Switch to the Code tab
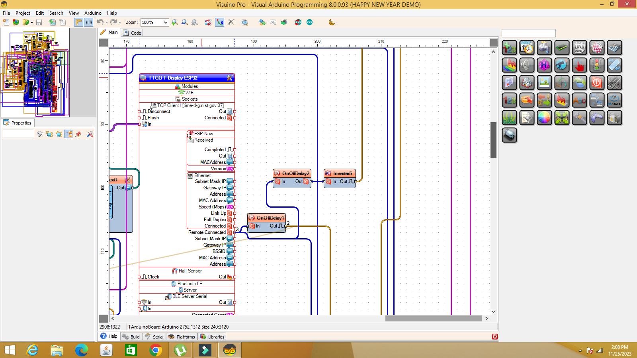Image resolution: width=637 pixels, height=358 pixels. [132, 33]
